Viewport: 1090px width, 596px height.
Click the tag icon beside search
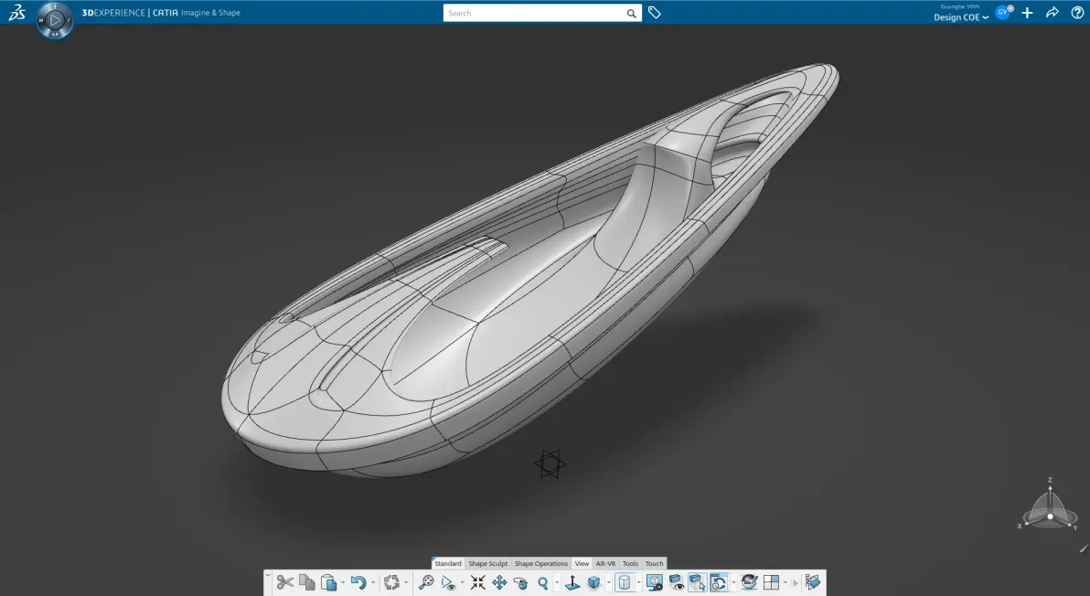(x=654, y=13)
